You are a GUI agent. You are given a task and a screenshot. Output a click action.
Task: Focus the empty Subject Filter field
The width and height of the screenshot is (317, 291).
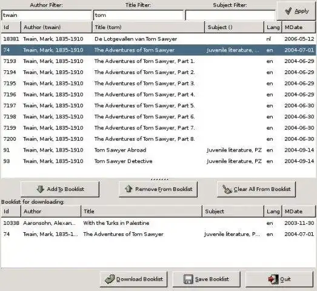(x=230, y=15)
